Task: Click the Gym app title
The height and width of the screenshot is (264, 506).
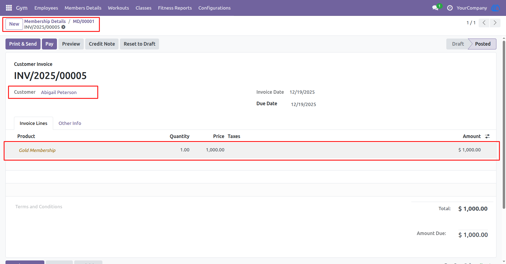Action: [22, 8]
